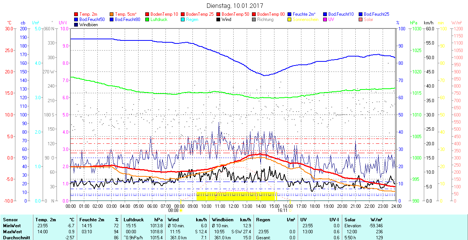
Task: Click the magenta UV legend swatch
Action: 325,19
